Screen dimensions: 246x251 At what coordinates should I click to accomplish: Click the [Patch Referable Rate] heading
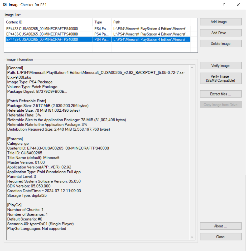pyautogui.click(x=26, y=101)
